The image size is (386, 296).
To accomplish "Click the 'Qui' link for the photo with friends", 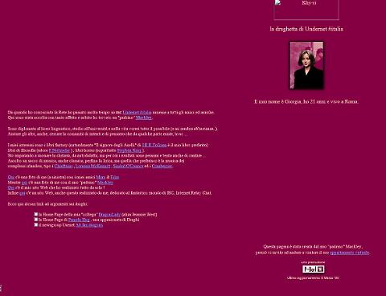I will (x=11, y=177).
